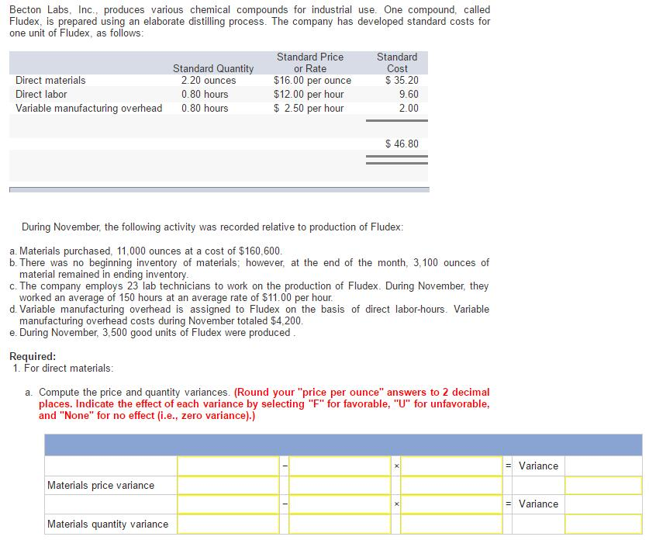Select the variance result box in the Materials price variance row
The height and width of the screenshot is (554, 649).
603,485
